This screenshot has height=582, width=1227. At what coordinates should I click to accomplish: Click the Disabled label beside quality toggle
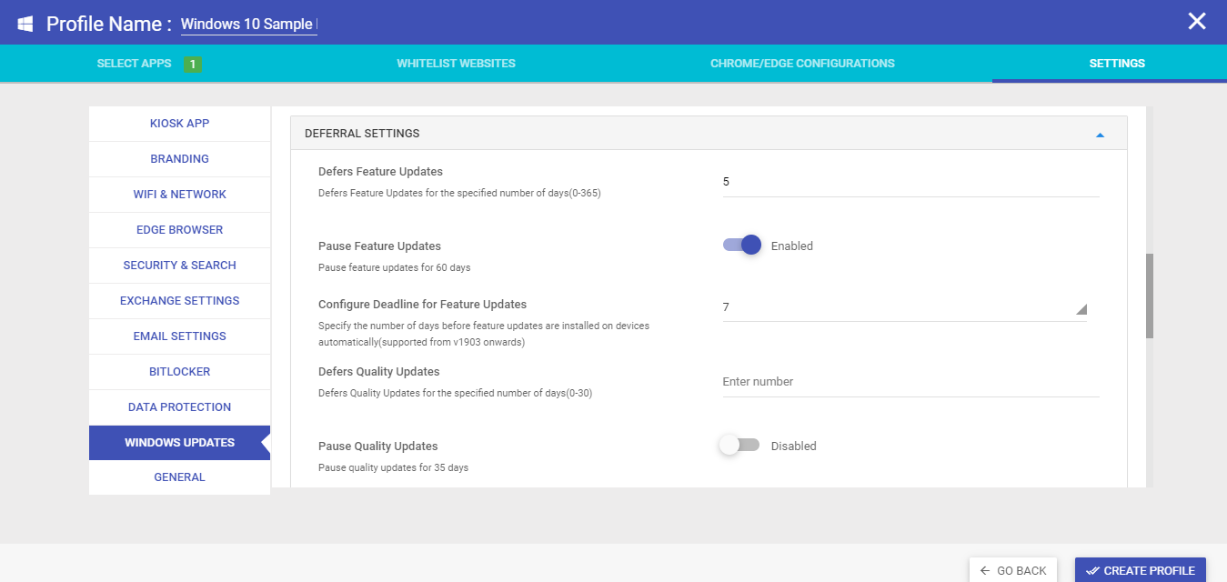tap(794, 447)
